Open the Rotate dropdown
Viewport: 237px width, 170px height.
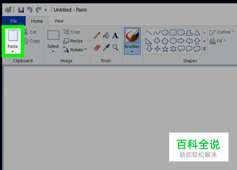[75, 49]
